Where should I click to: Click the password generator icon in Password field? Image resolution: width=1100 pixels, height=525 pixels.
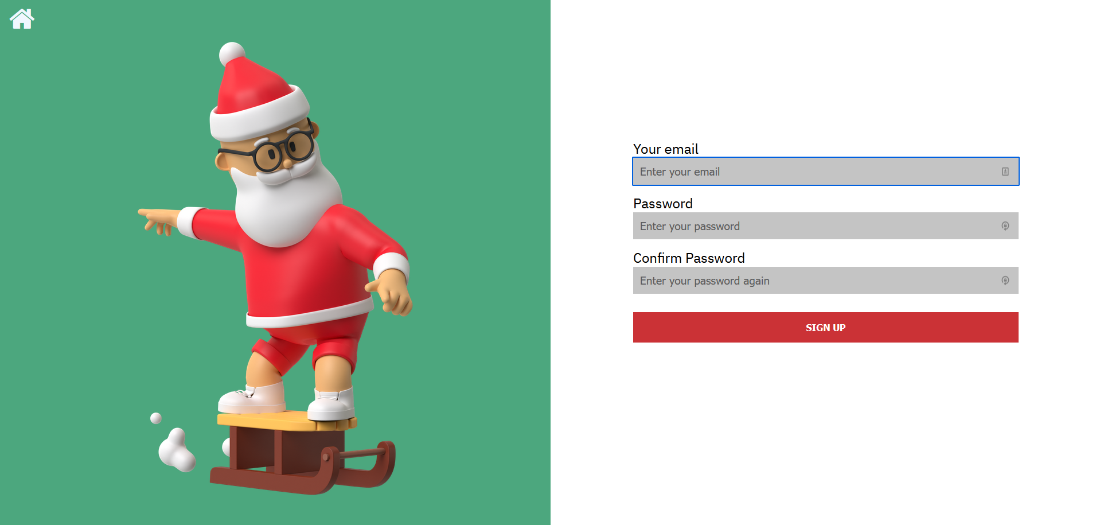pos(1005,226)
